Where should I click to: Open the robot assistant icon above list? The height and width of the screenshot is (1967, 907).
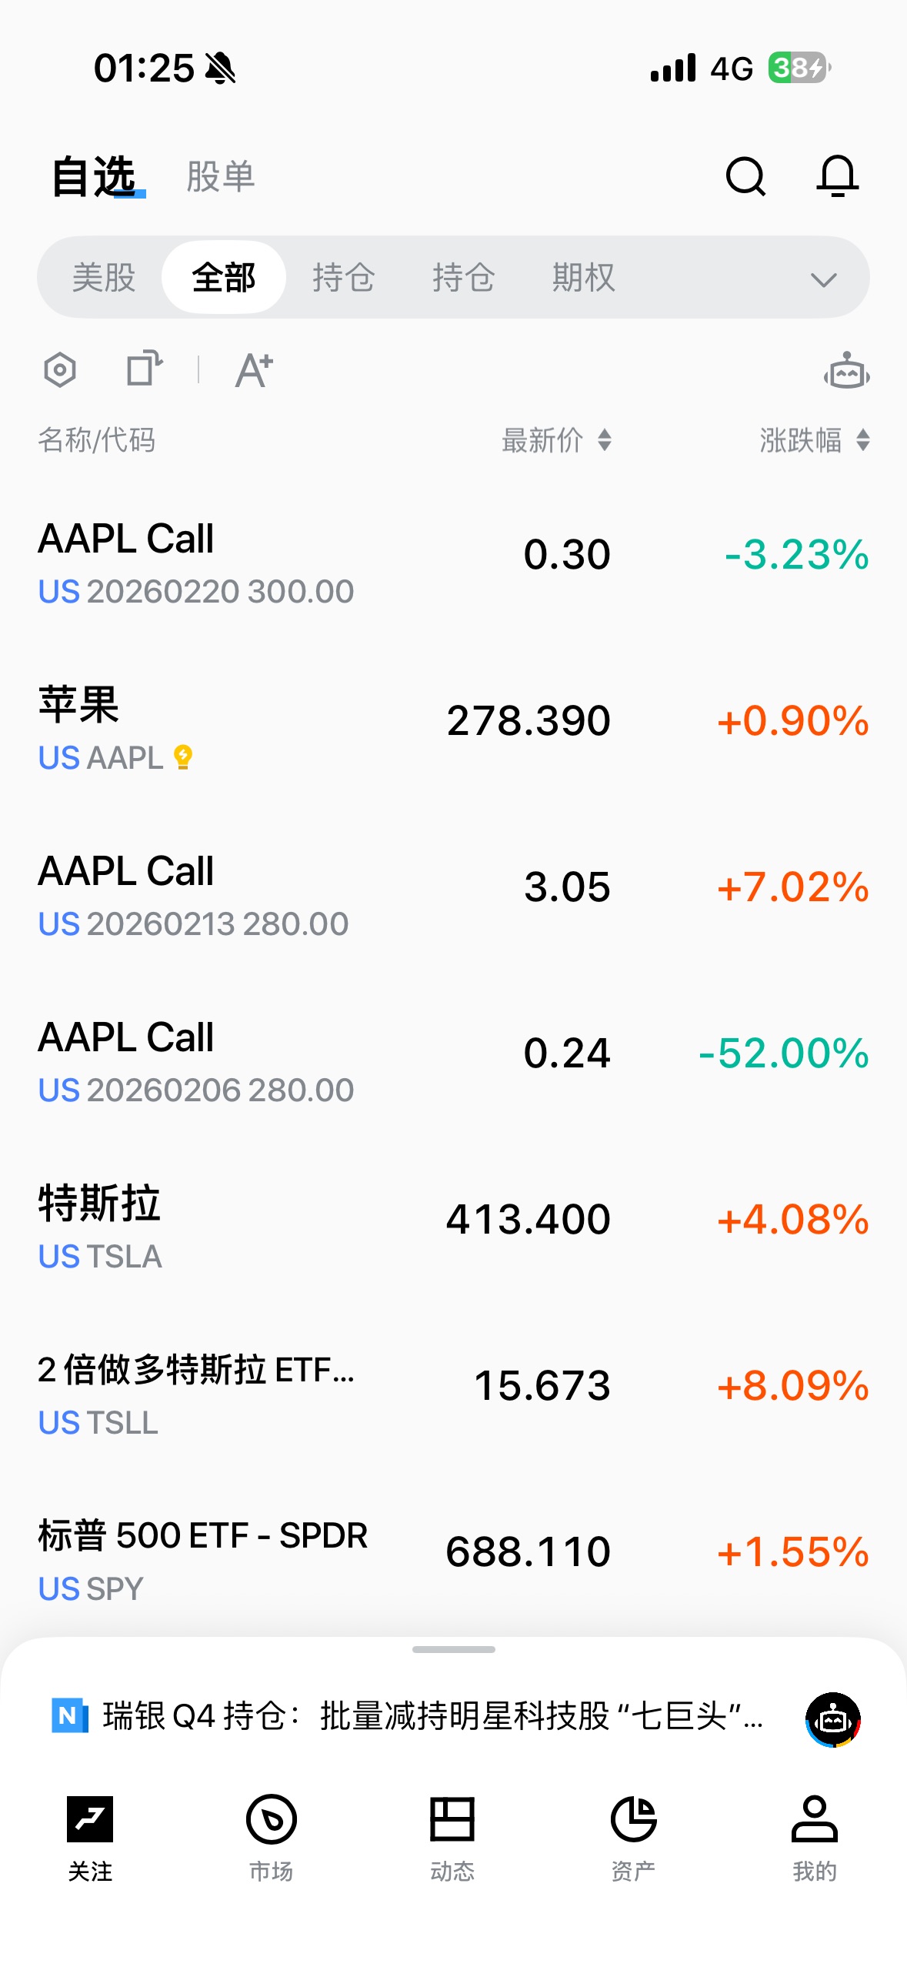[846, 372]
